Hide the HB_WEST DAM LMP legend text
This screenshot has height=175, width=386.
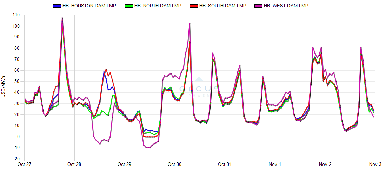click(x=286, y=6)
